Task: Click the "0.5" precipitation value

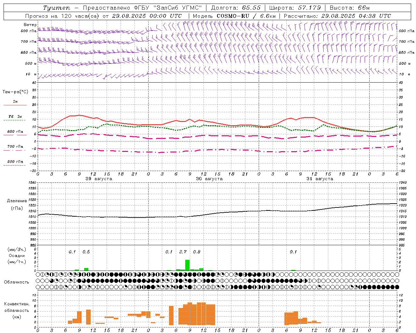Action: pyautogui.click(x=86, y=252)
